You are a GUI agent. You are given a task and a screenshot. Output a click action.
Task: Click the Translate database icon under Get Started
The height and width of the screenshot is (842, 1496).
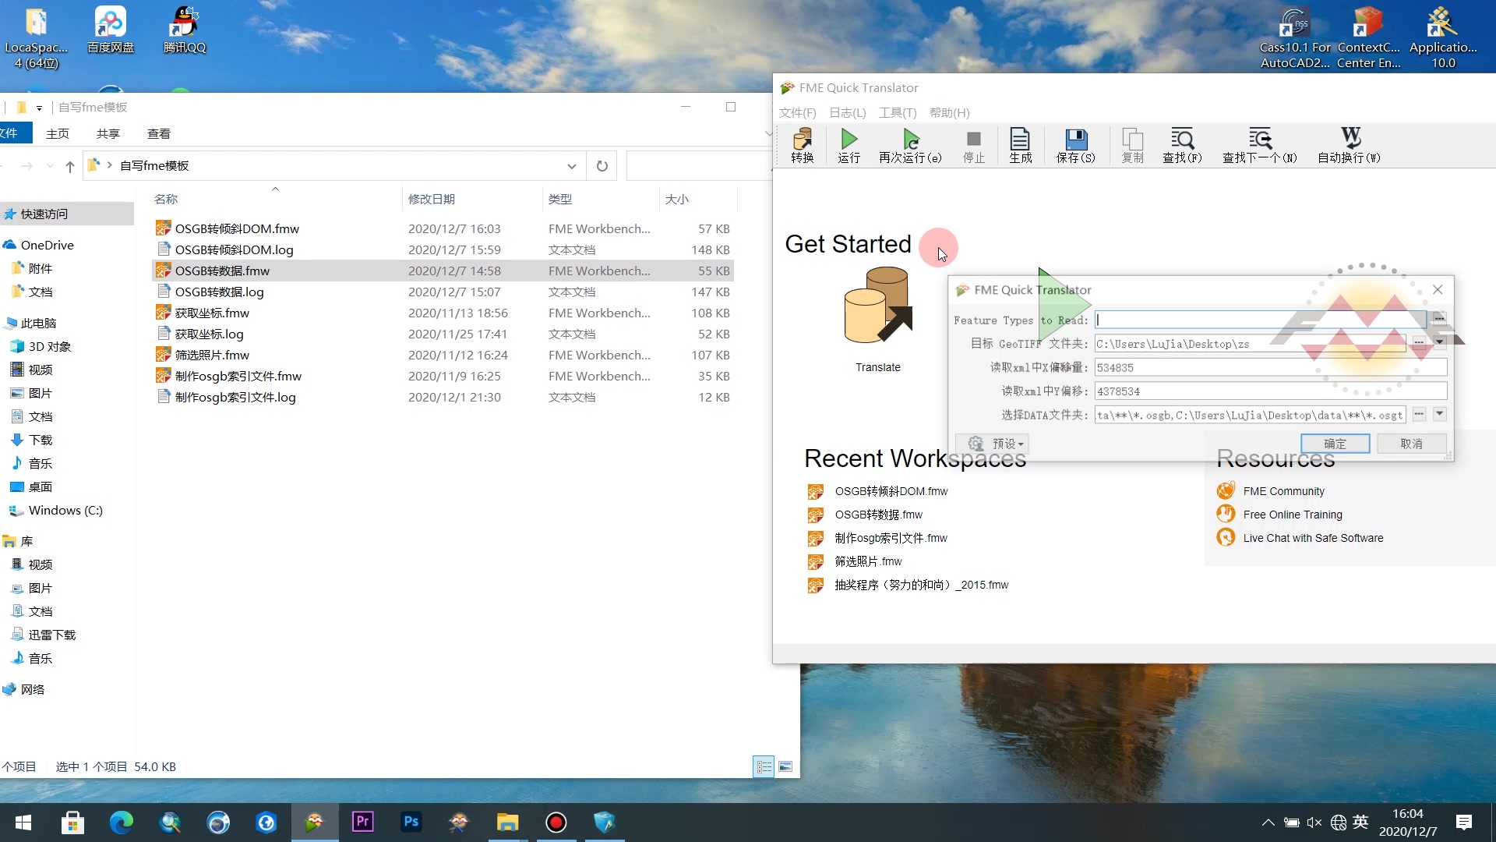click(878, 306)
